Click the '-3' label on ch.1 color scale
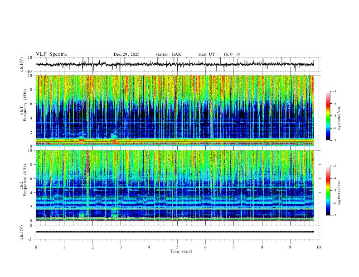 pos(334,91)
